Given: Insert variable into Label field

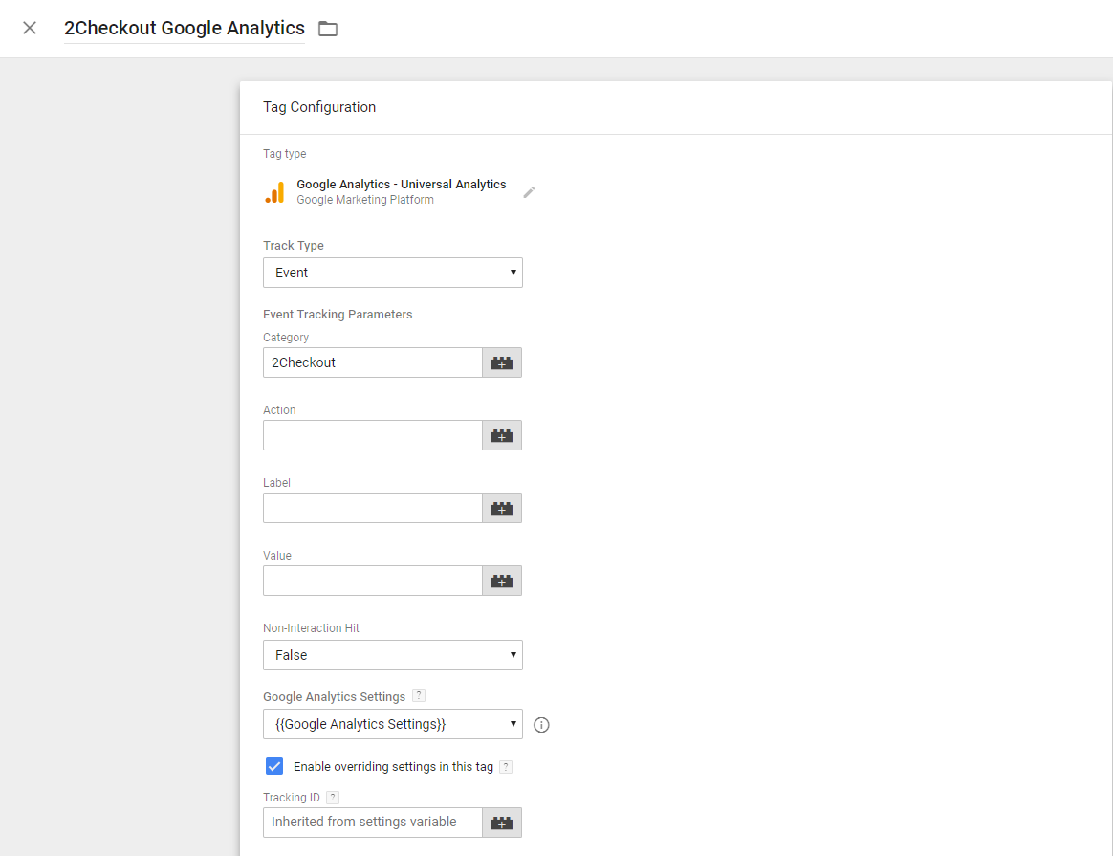Looking at the screenshot, I should [502, 508].
